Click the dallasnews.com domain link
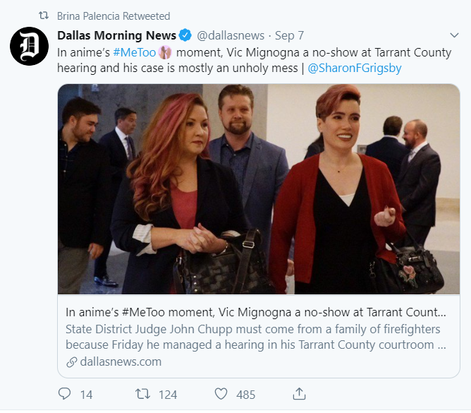Image resolution: width=471 pixels, height=413 pixels. pos(121,362)
